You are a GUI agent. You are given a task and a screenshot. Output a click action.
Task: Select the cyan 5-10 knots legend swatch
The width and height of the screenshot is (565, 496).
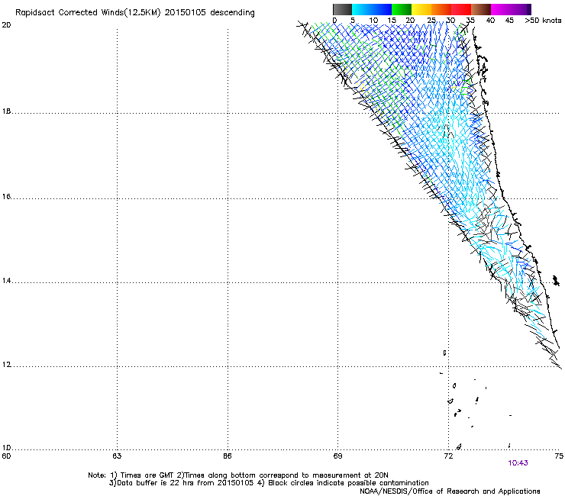[x=362, y=9]
